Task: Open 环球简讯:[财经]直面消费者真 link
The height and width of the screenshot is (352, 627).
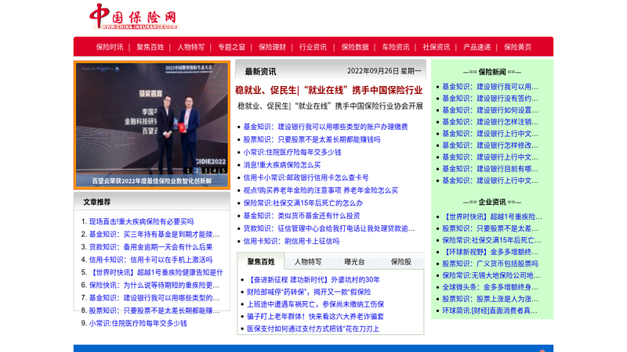Action: pyautogui.click(x=490, y=311)
